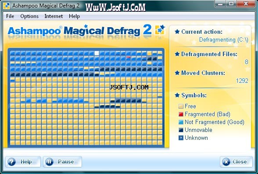Click the star logo icon beside Defrag 2
The image size is (258, 174).
tap(160, 29)
